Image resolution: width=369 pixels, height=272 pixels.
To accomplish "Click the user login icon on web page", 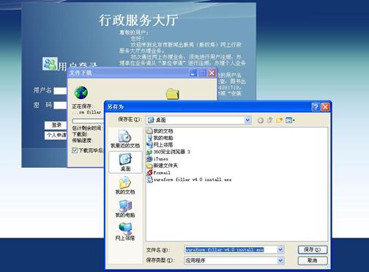I will [50, 64].
